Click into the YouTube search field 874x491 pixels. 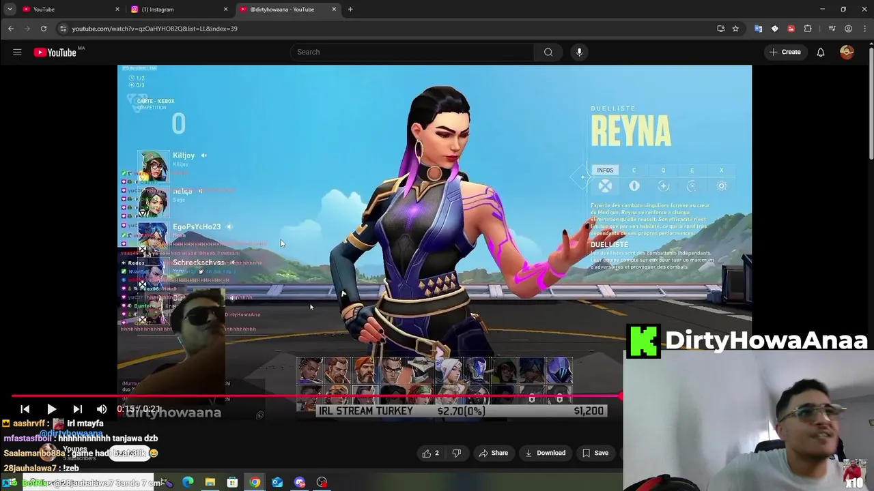tap(412, 52)
